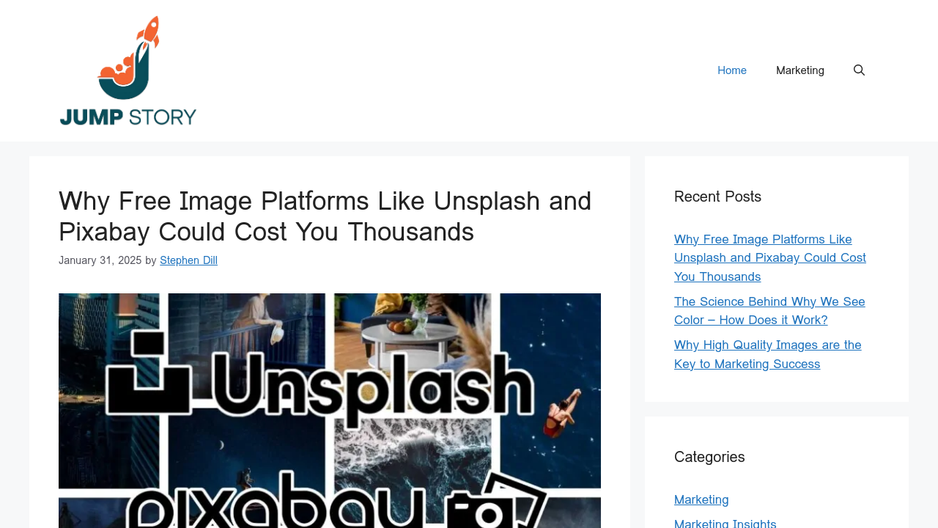938x528 pixels.
Task: Open author Stephen Dill's page
Action: 188,260
